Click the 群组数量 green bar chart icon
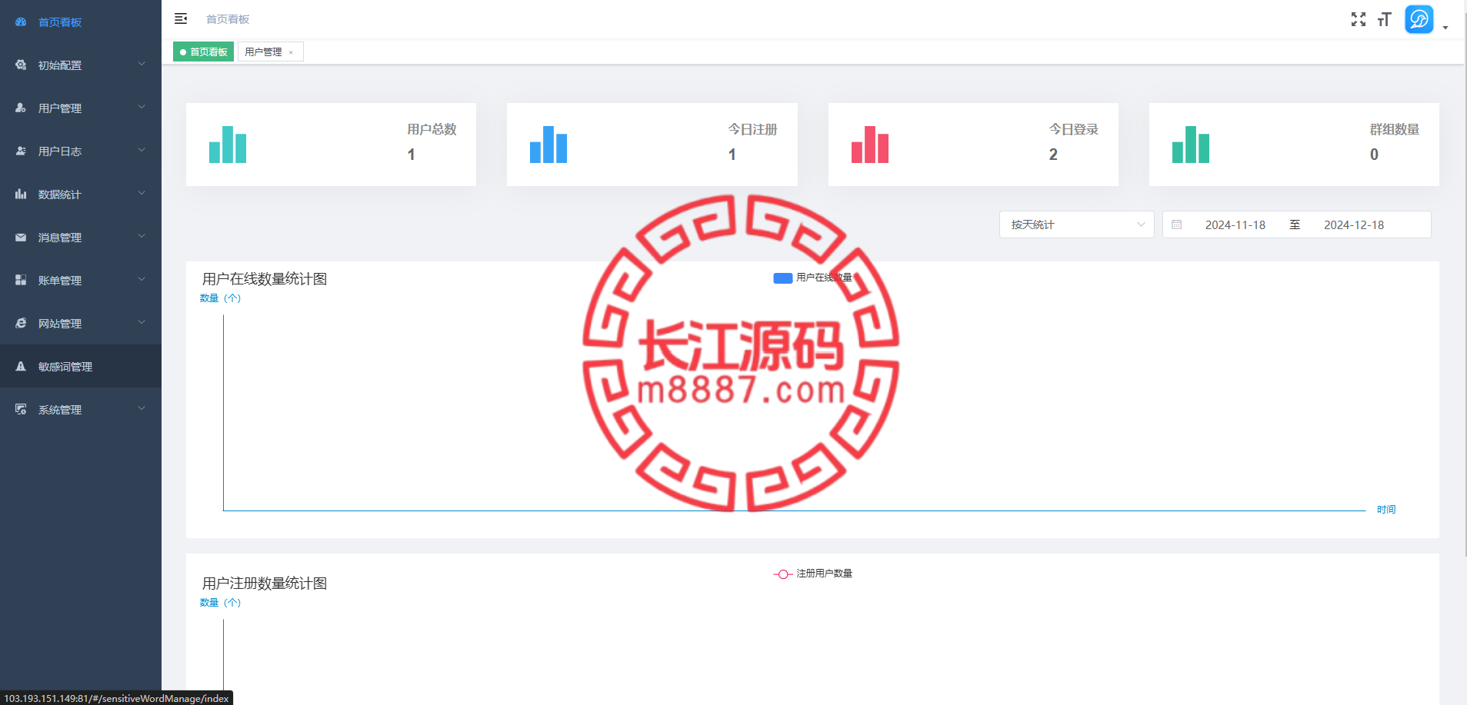This screenshot has height=705, width=1467. [1191, 145]
